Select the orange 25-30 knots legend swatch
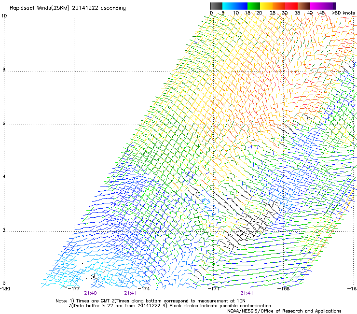 pyautogui.click(x=279, y=6)
